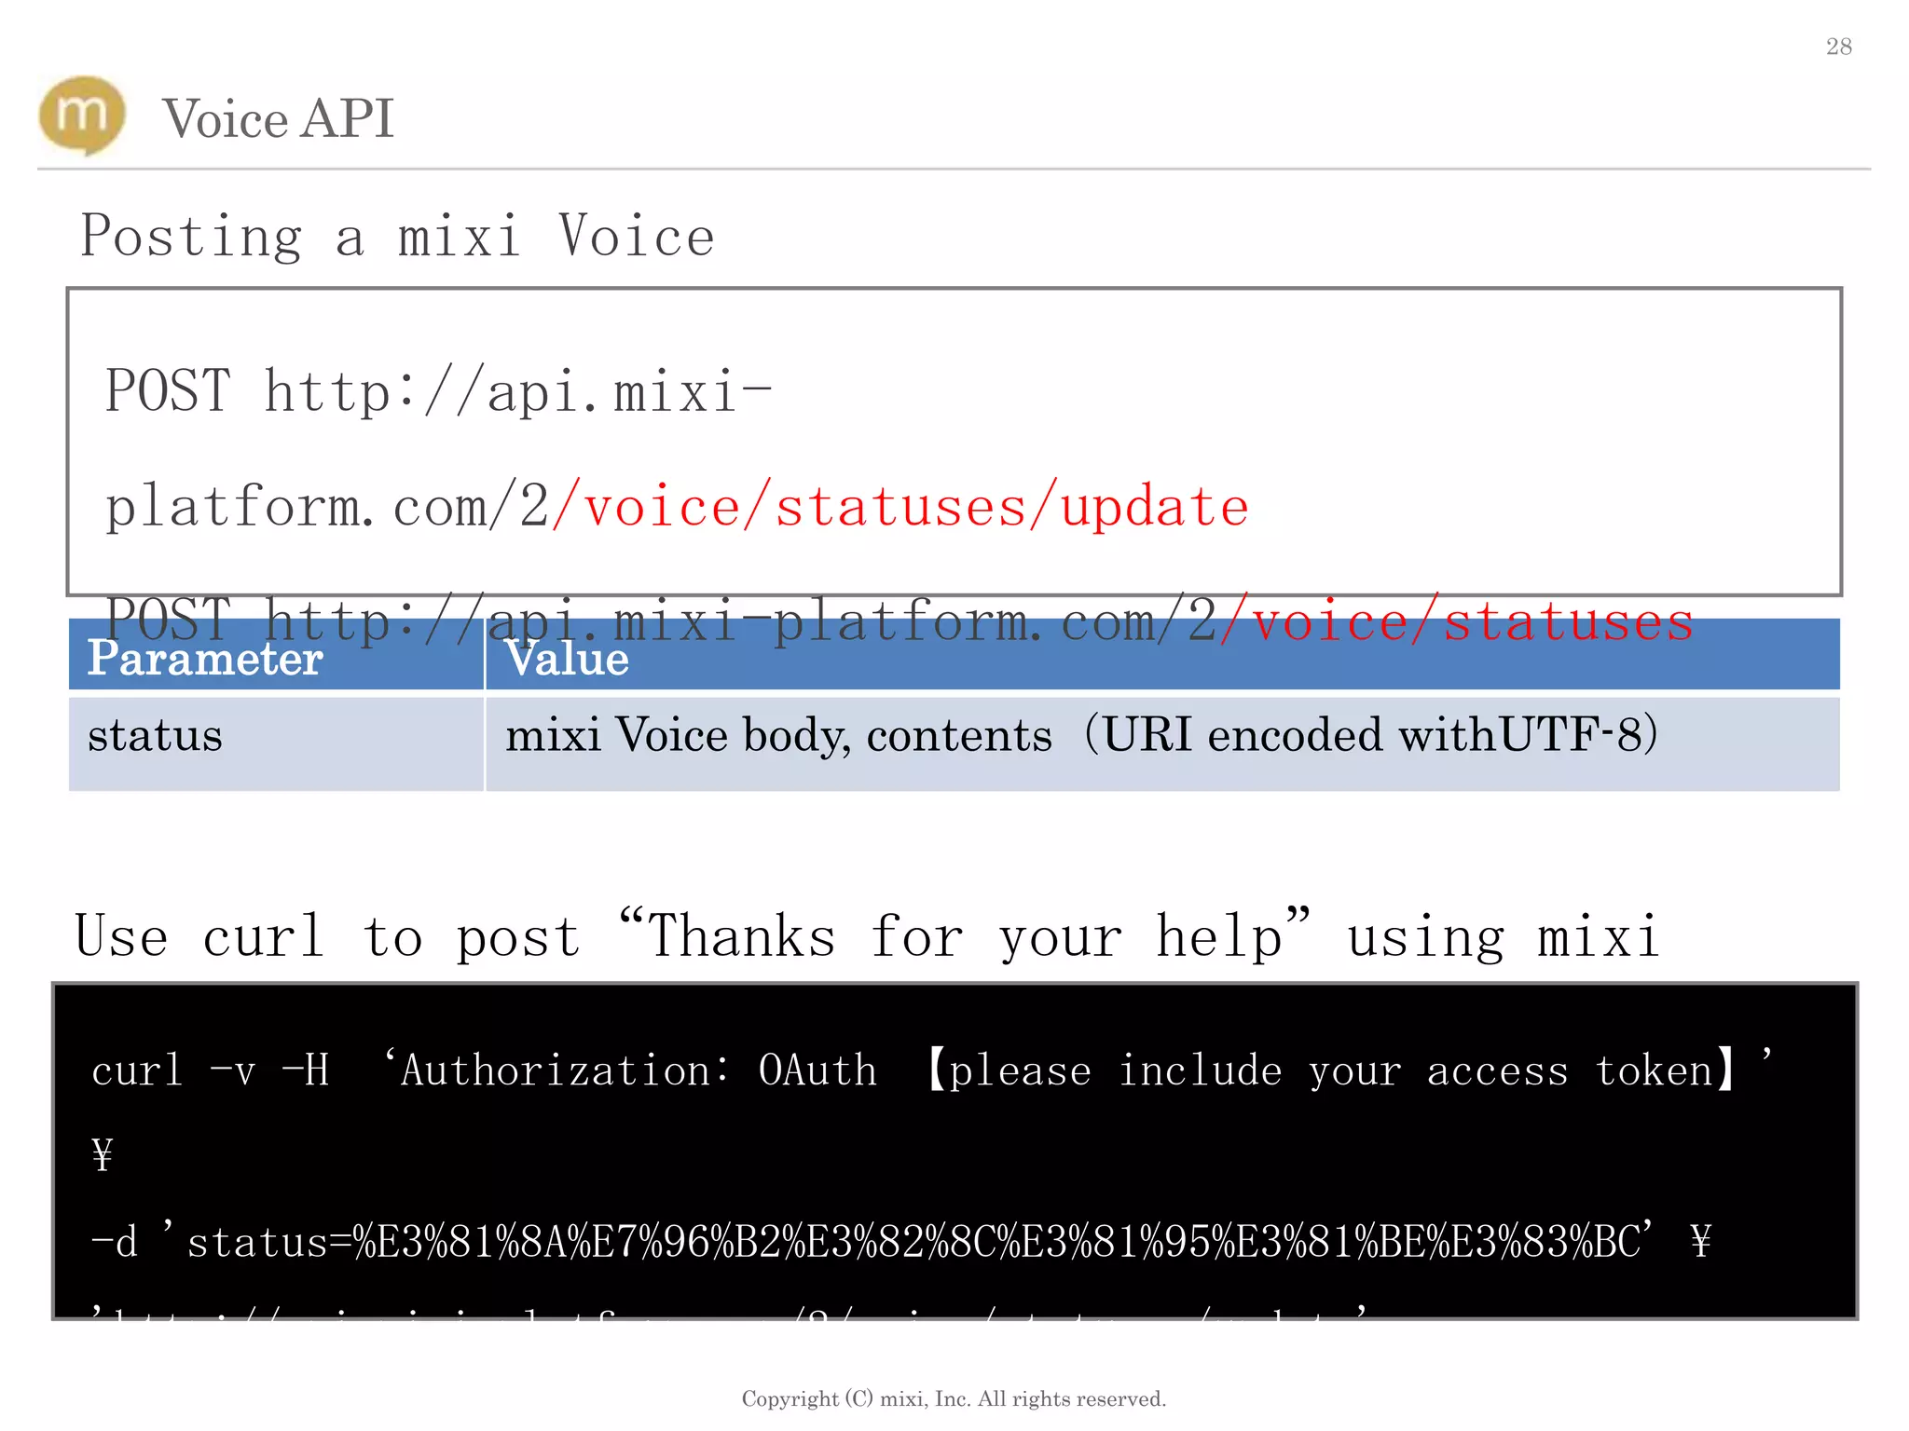Click the yen sign after encoded status
Screen dimensions: 1909x1431
(x=1700, y=1242)
